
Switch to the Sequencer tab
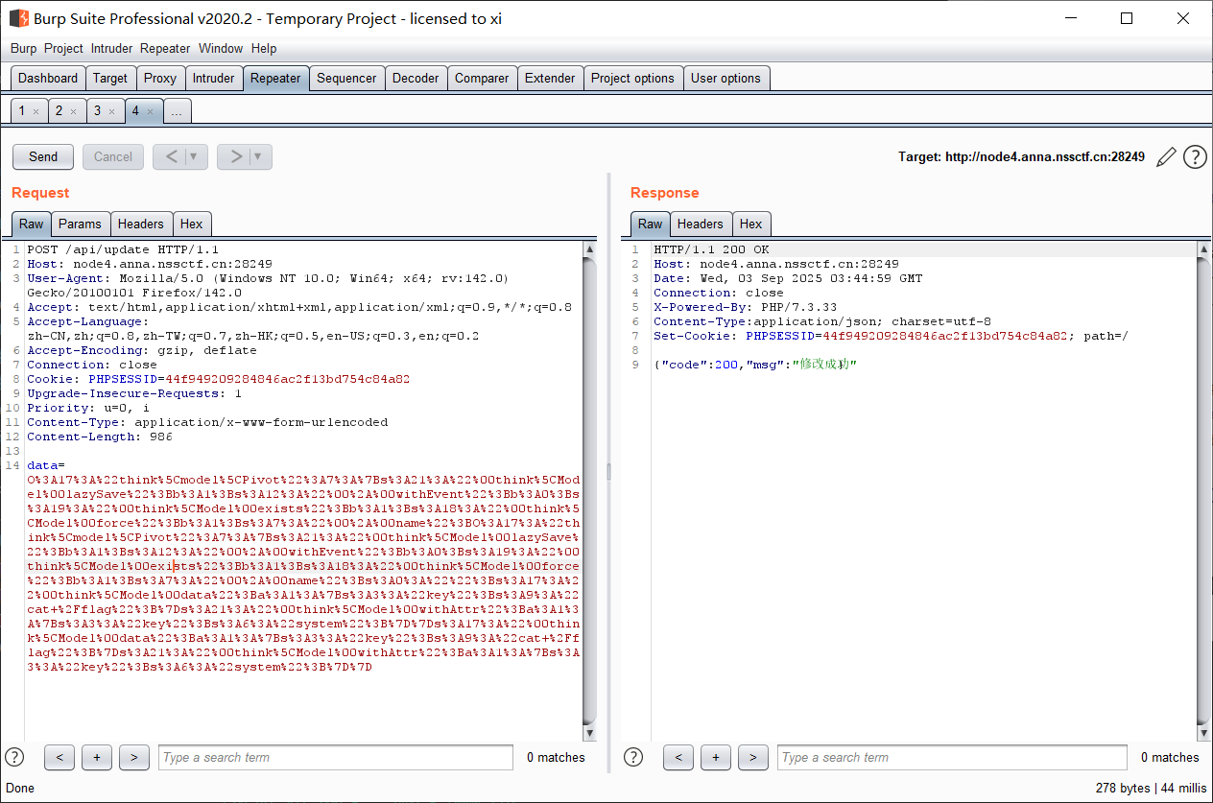(346, 79)
